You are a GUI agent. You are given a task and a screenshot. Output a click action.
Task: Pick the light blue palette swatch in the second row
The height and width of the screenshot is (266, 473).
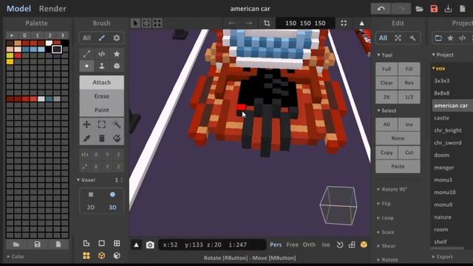tap(41, 50)
